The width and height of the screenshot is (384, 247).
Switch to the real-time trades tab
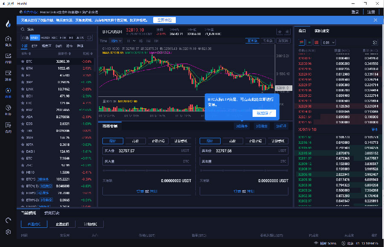pyautogui.click(x=322, y=31)
